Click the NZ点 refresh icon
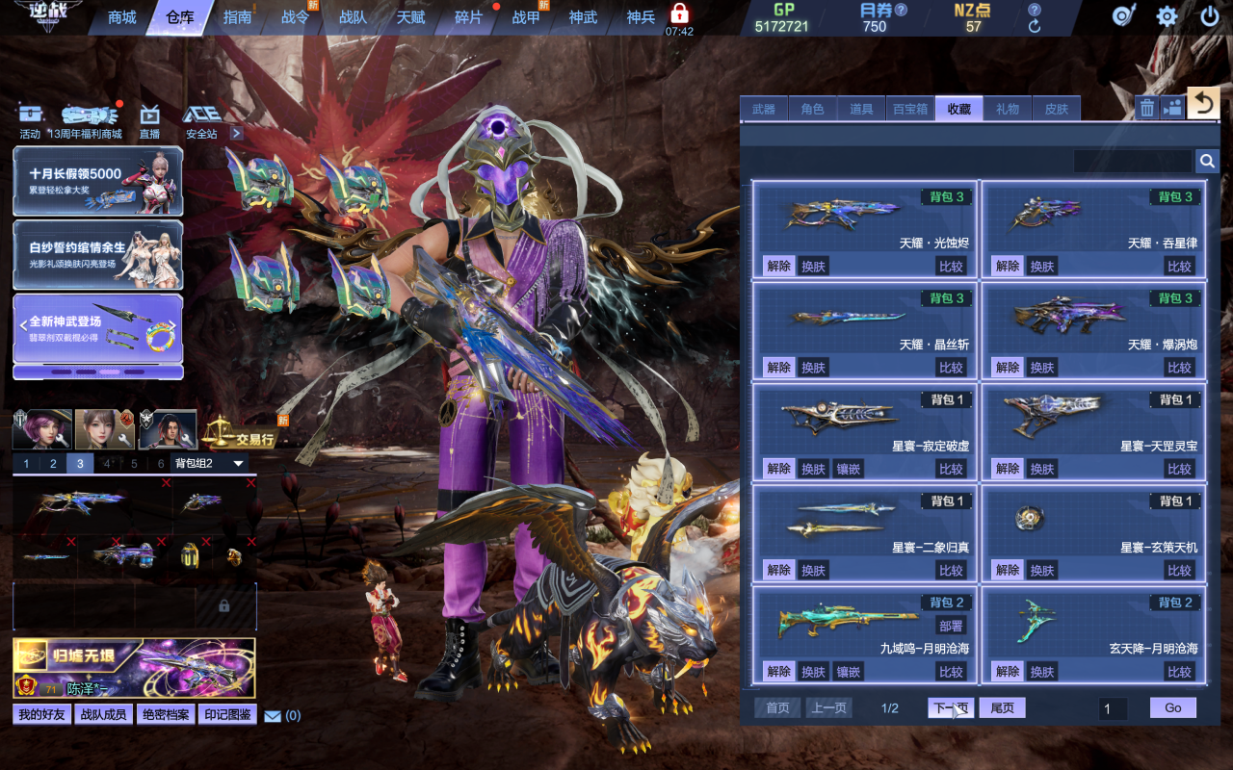Viewport: 1233px width, 770px height. pyautogui.click(x=1035, y=27)
